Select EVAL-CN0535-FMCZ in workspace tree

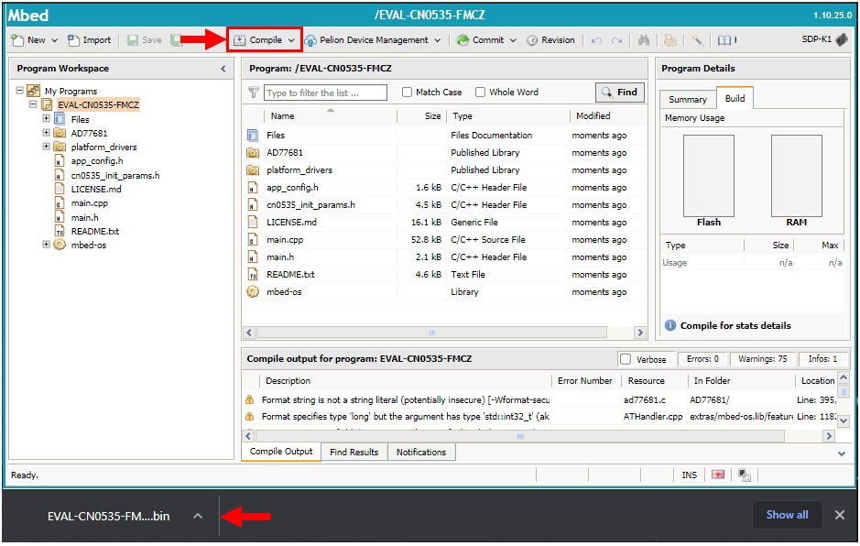click(x=98, y=104)
